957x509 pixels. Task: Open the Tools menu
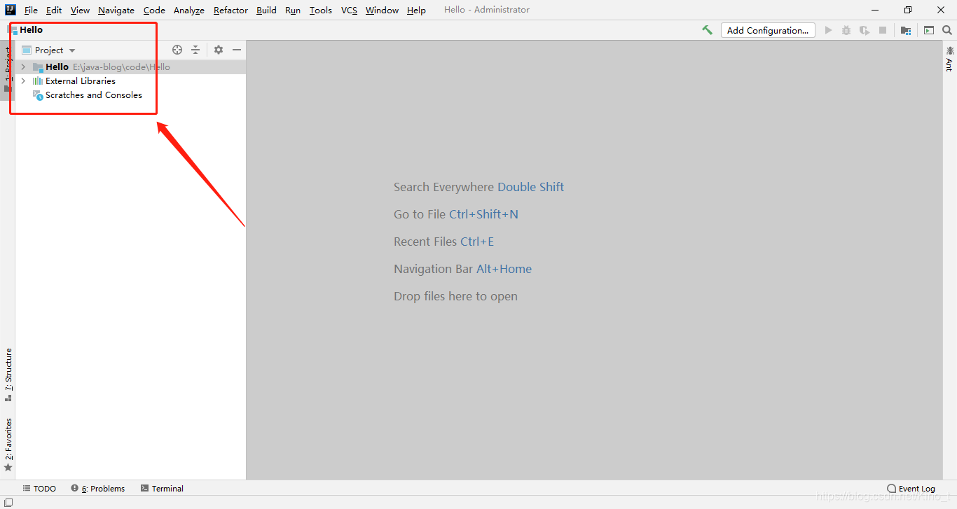tap(321, 10)
